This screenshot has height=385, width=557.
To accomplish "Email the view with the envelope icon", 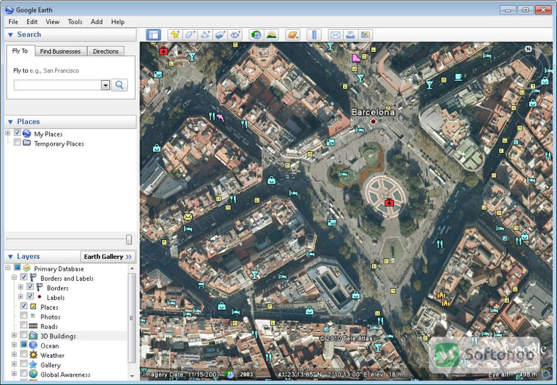I will pos(335,35).
